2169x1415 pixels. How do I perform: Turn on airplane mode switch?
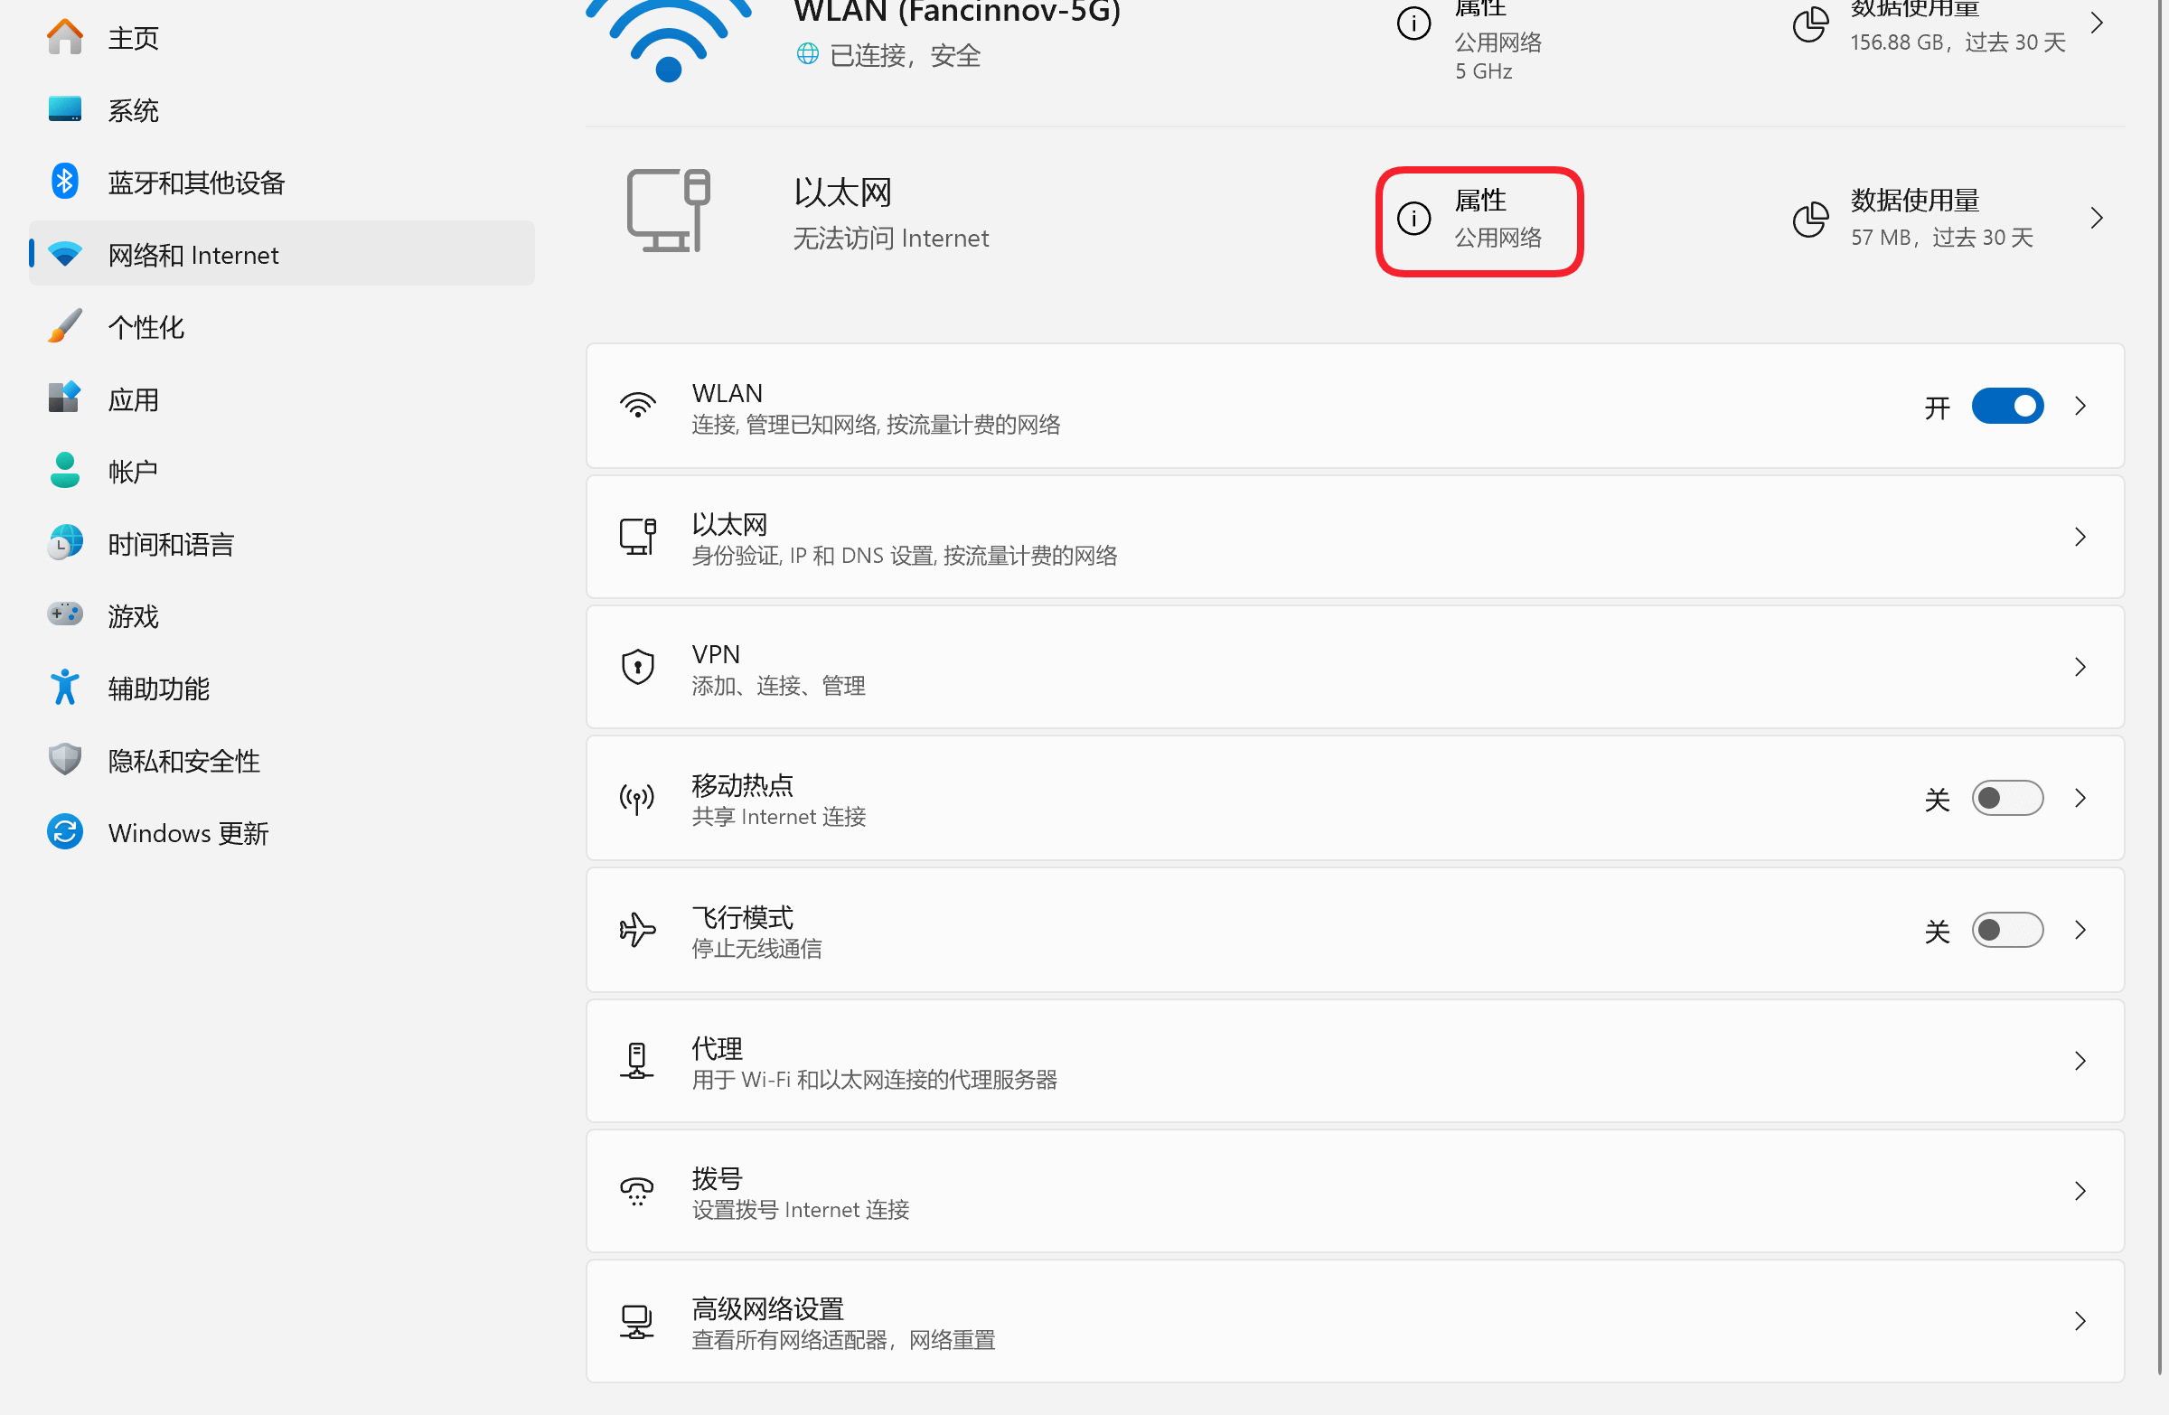coord(2007,931)
